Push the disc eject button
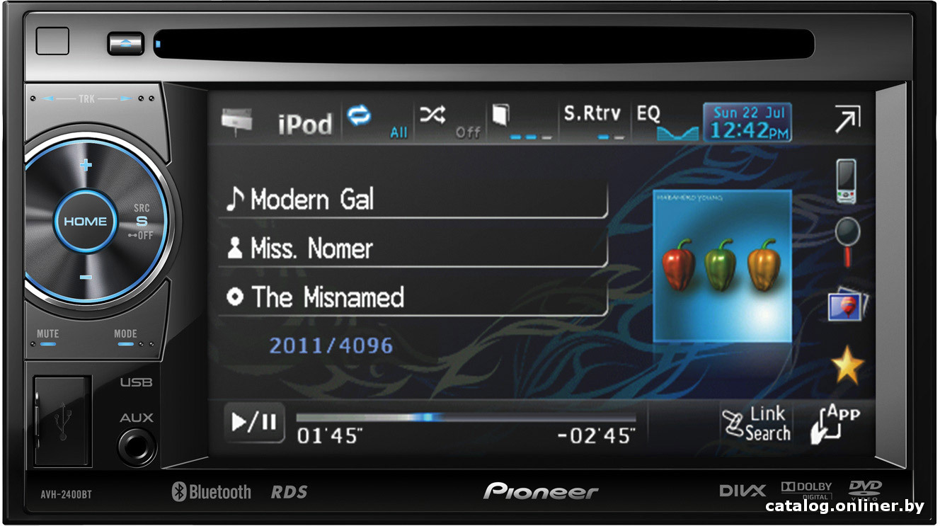Image resolution: width=940 pixels, height=526 pixels. point(126,44)
